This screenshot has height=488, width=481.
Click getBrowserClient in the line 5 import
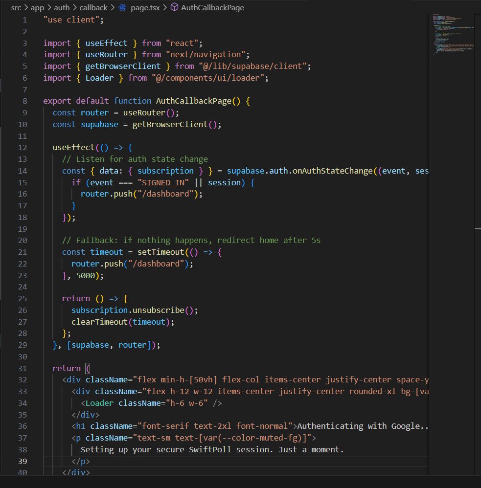123,67
